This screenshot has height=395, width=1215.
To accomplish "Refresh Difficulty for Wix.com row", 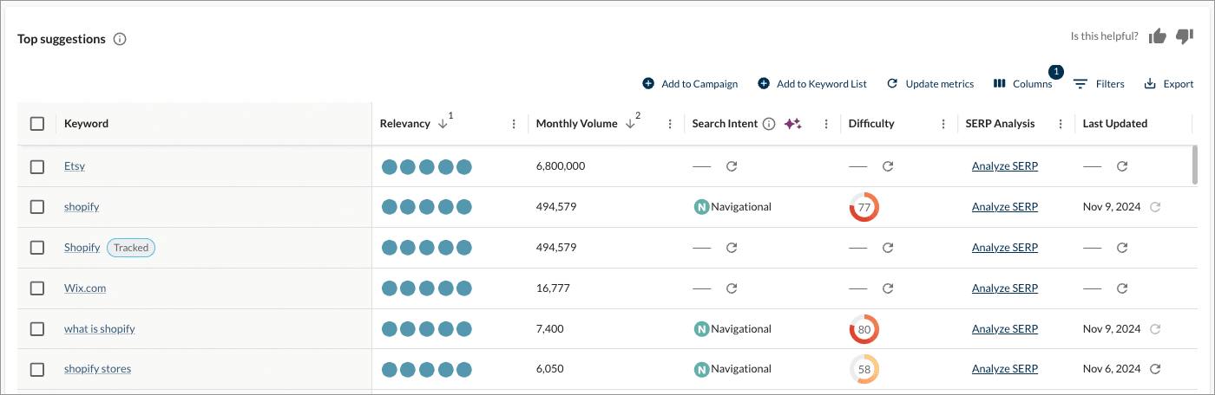I will pyautogui.click(x=888, y=288).
